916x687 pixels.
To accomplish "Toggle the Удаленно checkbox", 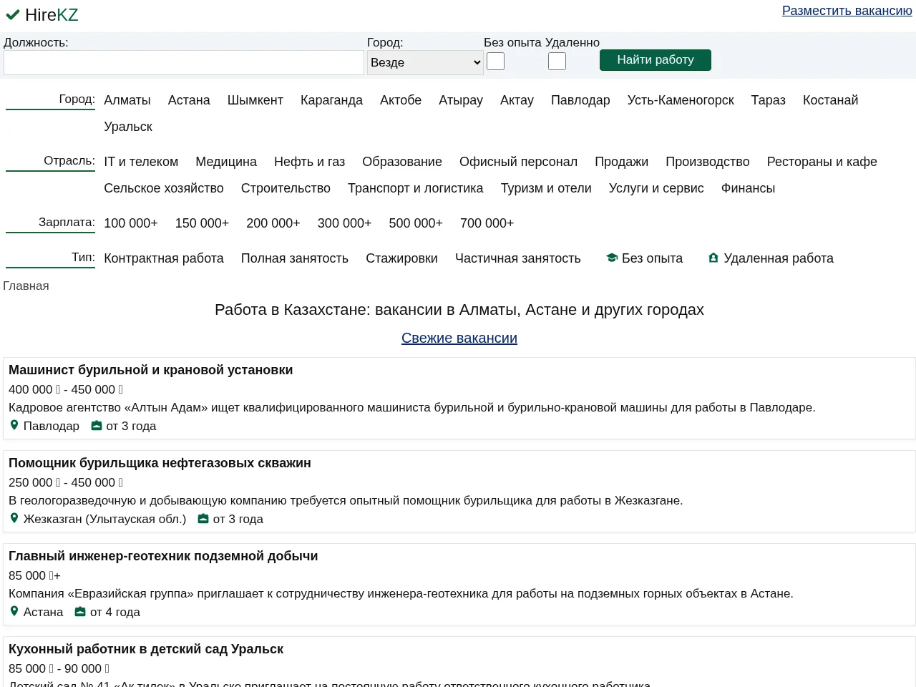I will click(557, 62).
